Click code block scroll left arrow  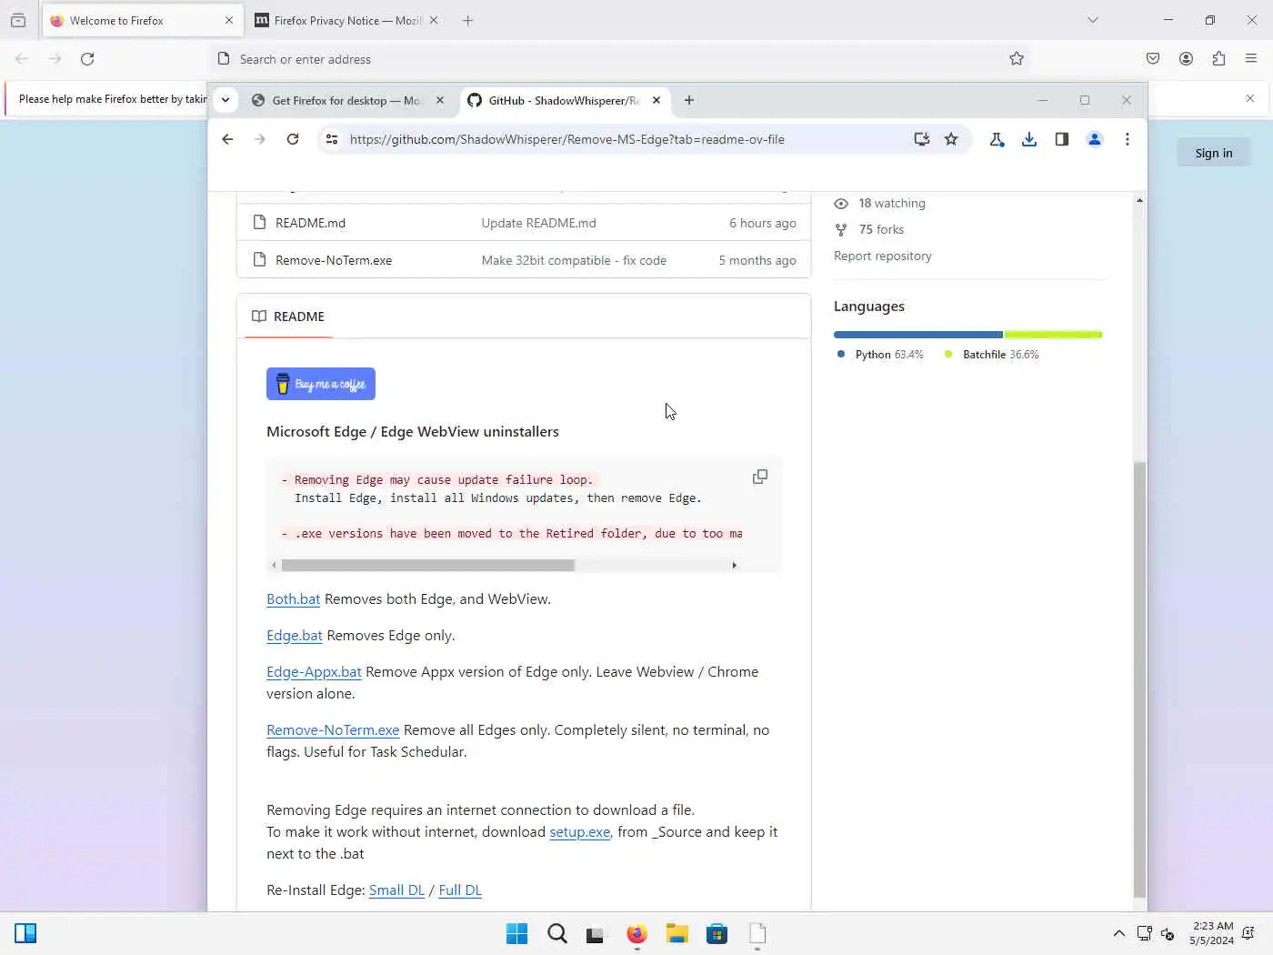pyautogui.click(x=274, y=565)
